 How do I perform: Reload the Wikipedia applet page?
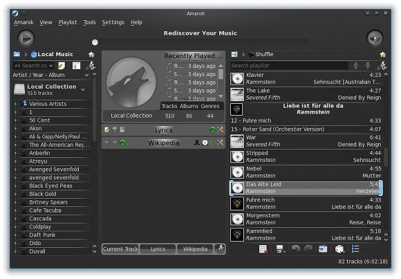[x=122, y=143]
